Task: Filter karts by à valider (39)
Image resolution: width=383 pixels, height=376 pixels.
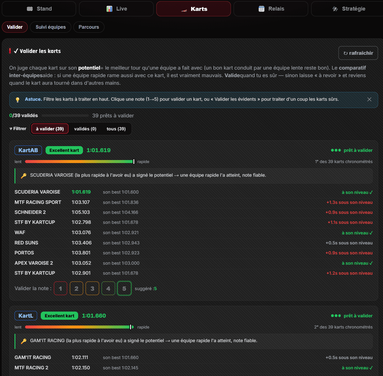Action: tap(50, 129)
